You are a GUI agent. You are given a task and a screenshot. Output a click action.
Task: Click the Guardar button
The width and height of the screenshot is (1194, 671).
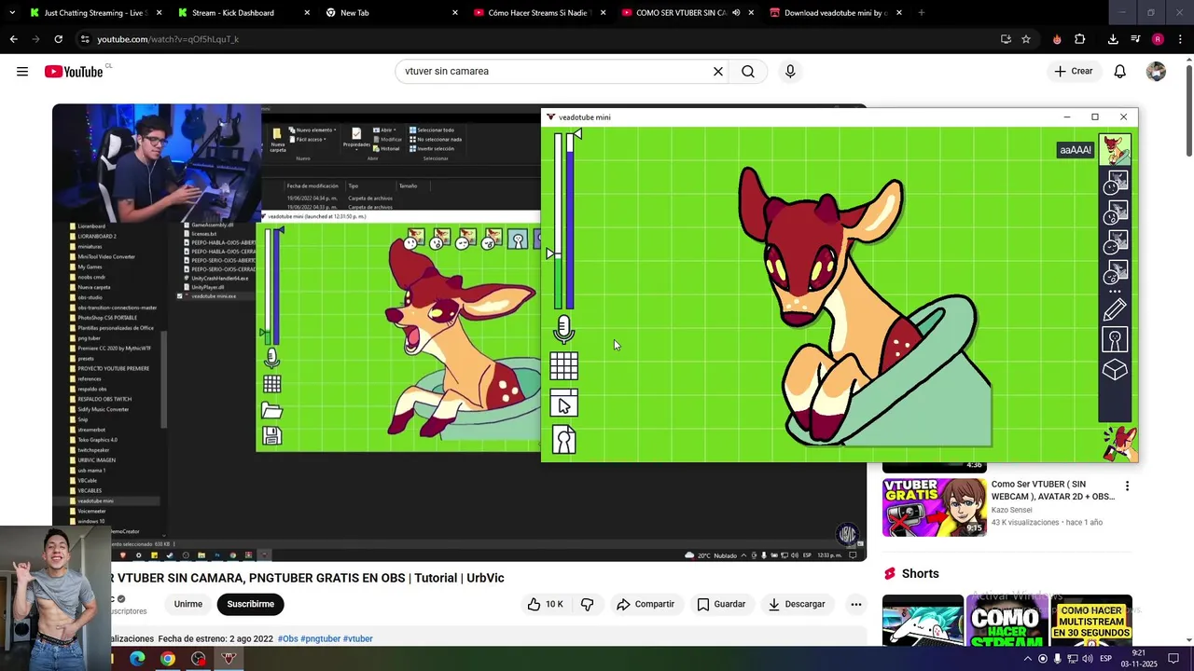[721, 604]
